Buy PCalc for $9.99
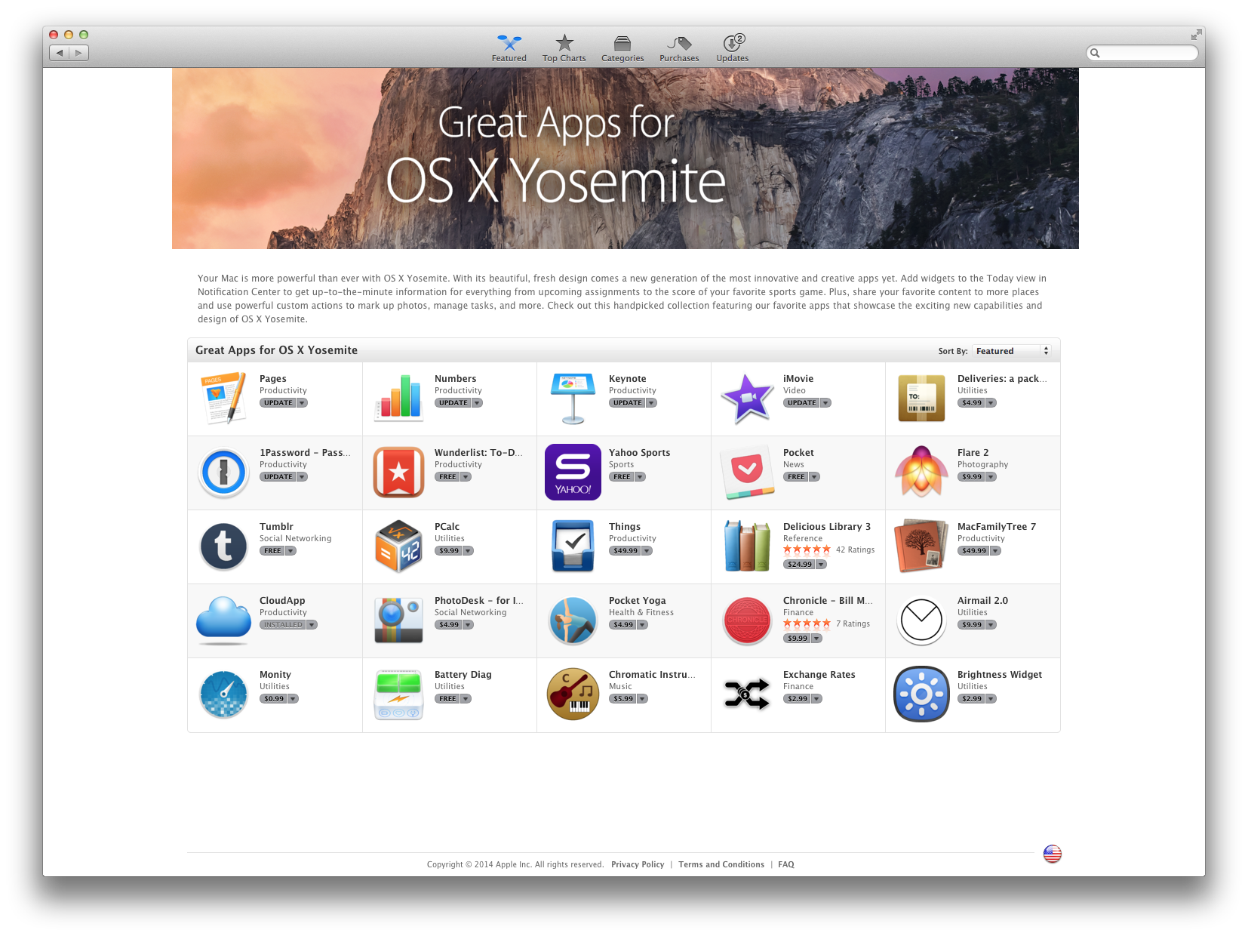Image resolution: width=1248 pixels, height=936 pixels. coord(448,551)
